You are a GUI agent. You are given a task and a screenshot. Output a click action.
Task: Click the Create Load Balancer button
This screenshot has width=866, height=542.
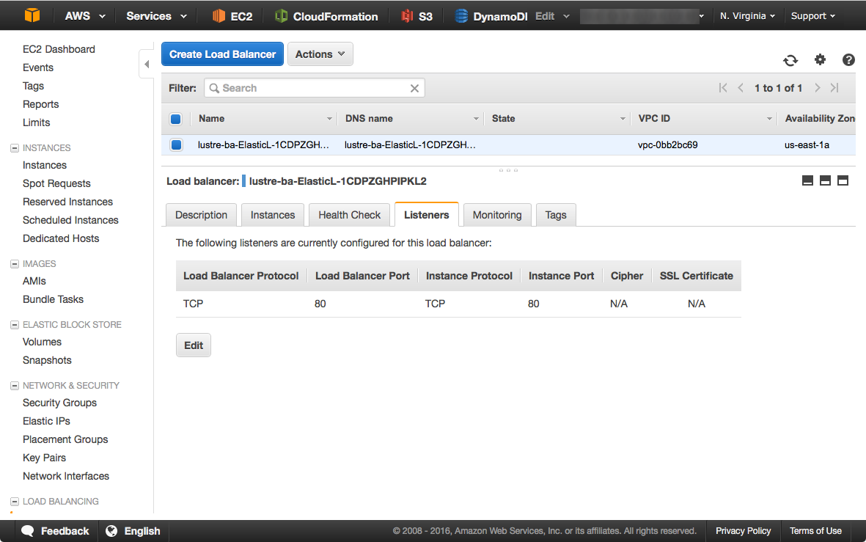pyautogui.click(x=222, y=54)
